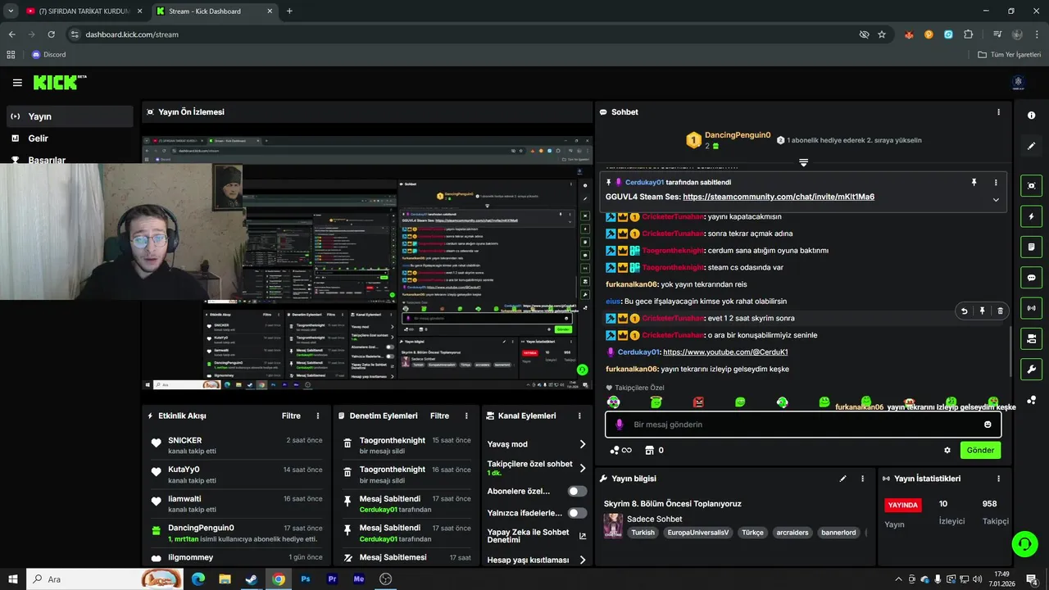1049x590 pixels.
Task: Toggle Yalnızca ifadelerle switch
Action: 578,513
